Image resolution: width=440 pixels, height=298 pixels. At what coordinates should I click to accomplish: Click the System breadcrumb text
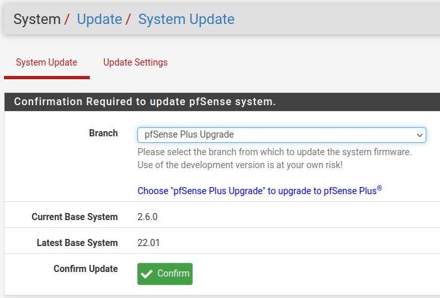coord(36,19)
